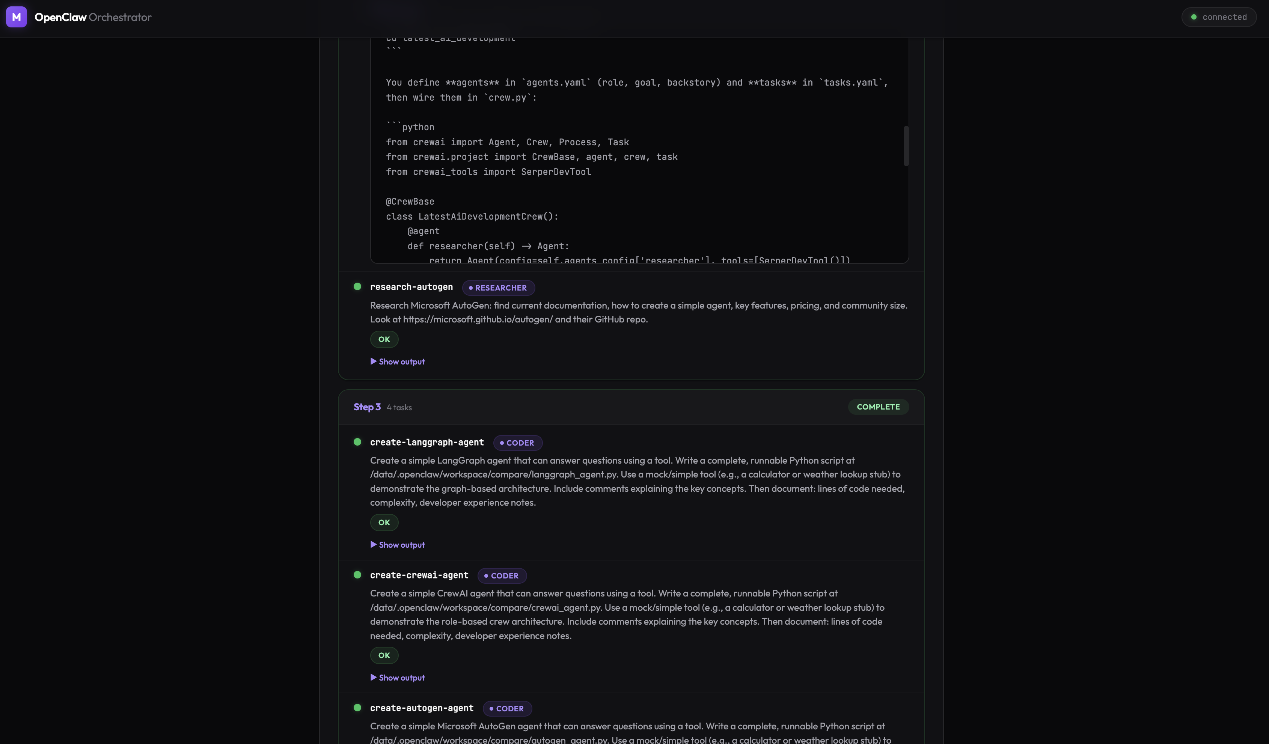The width and height of the screenshot is (1269, 744).
Task: Click the green status dot beside research-autogen
Action: (357, 286)
